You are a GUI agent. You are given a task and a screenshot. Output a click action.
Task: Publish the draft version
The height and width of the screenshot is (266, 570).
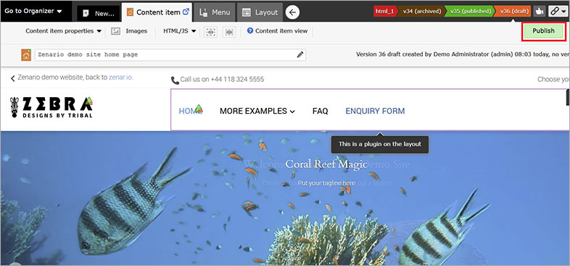coord(543,31)
